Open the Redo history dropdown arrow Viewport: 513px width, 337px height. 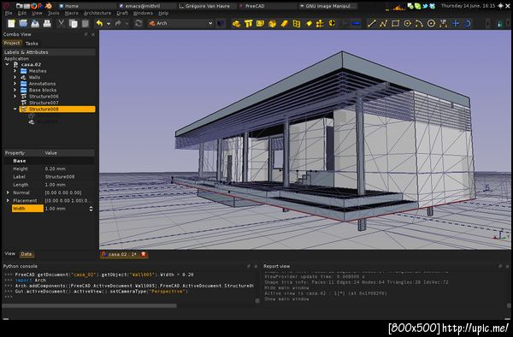pos(127,24)
